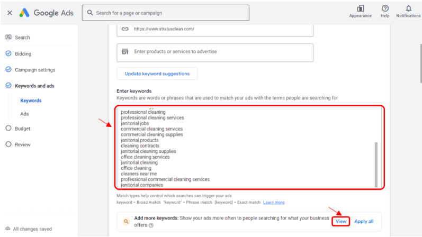
Task: Click the link icon beside stratusclean URL
Action: click(x=125, y=29)
